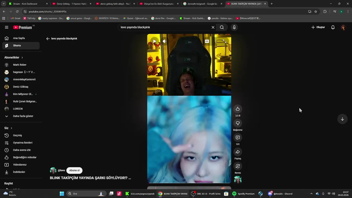This screenshot has height=198, width=352.
Task: Run search with magnifier button
Action: tap(222, 27)
